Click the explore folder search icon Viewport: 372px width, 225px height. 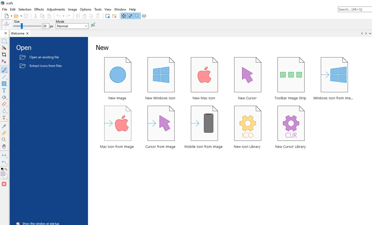(x=114, y=16)
